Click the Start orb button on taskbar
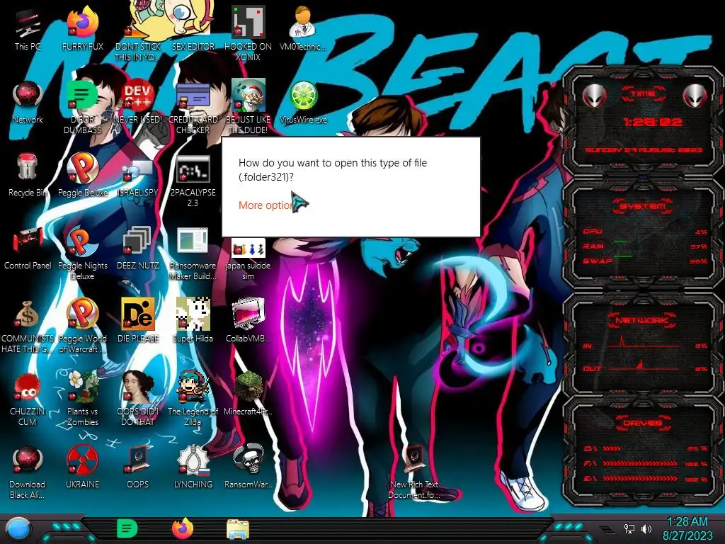725x544 pixels. pyautogui.click(x=18, y=530)
